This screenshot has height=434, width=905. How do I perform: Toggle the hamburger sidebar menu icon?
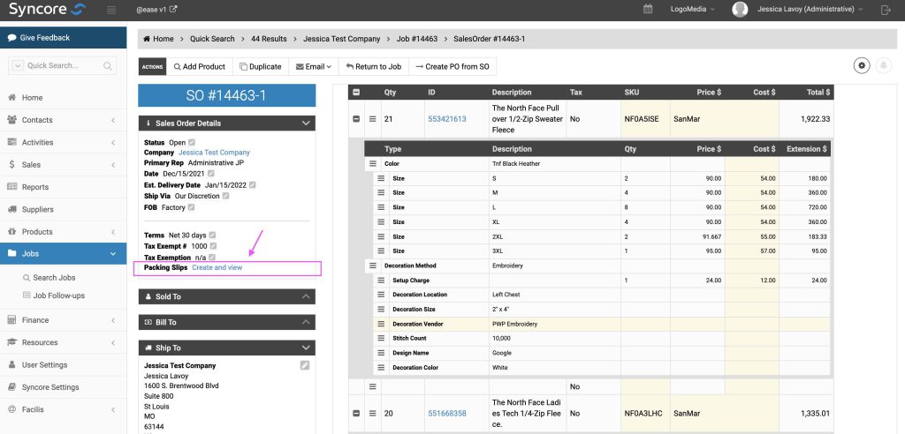[x=111, y=10]
